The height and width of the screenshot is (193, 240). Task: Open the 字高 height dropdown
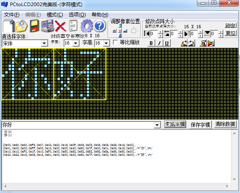point(106,43)
